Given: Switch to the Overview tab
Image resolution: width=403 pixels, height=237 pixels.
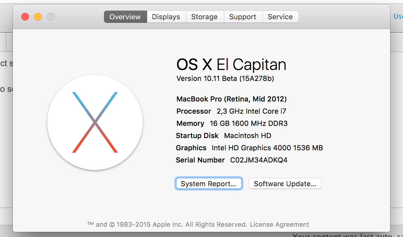Looking at the screenshot, I should pyautogui.click(x=125, y=17).
